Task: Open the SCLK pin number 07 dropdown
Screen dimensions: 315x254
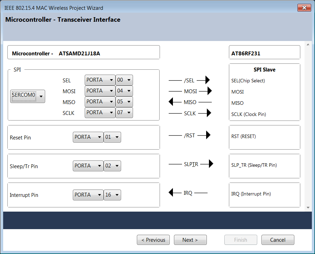Action: (124, 112)
